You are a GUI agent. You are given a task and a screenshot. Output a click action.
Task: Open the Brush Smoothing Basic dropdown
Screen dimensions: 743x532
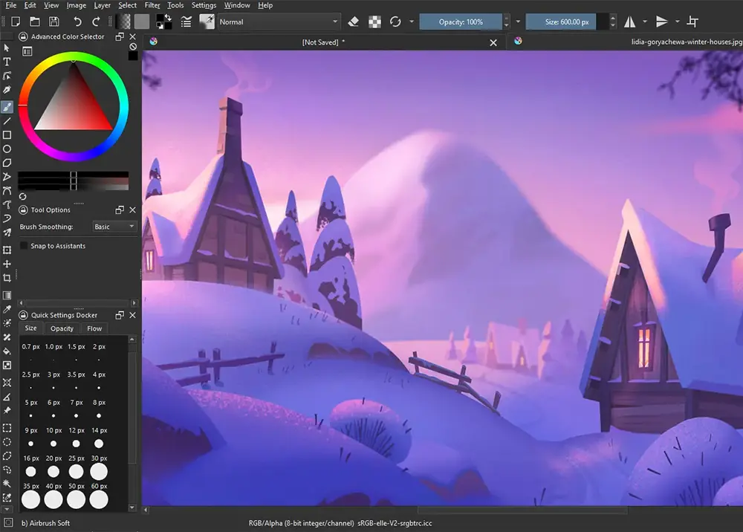pos(114,227)
